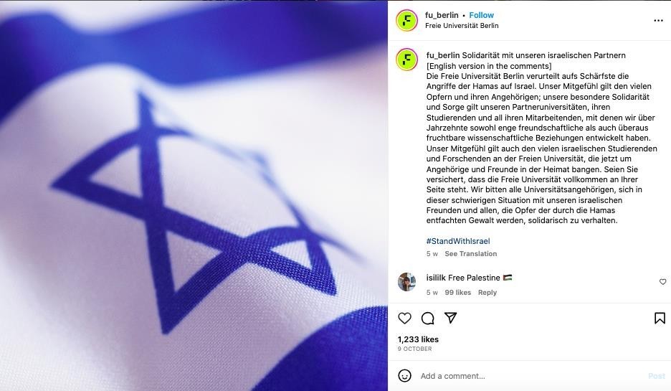The width and height of the screenshot is (671, 391).
Task: Open more options three-dot menu
Action: [x=658, y=21]
